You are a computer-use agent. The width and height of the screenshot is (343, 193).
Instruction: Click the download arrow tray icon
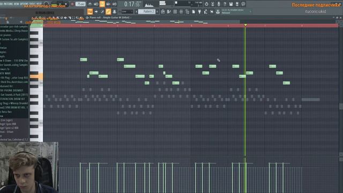tap(218, 12)
